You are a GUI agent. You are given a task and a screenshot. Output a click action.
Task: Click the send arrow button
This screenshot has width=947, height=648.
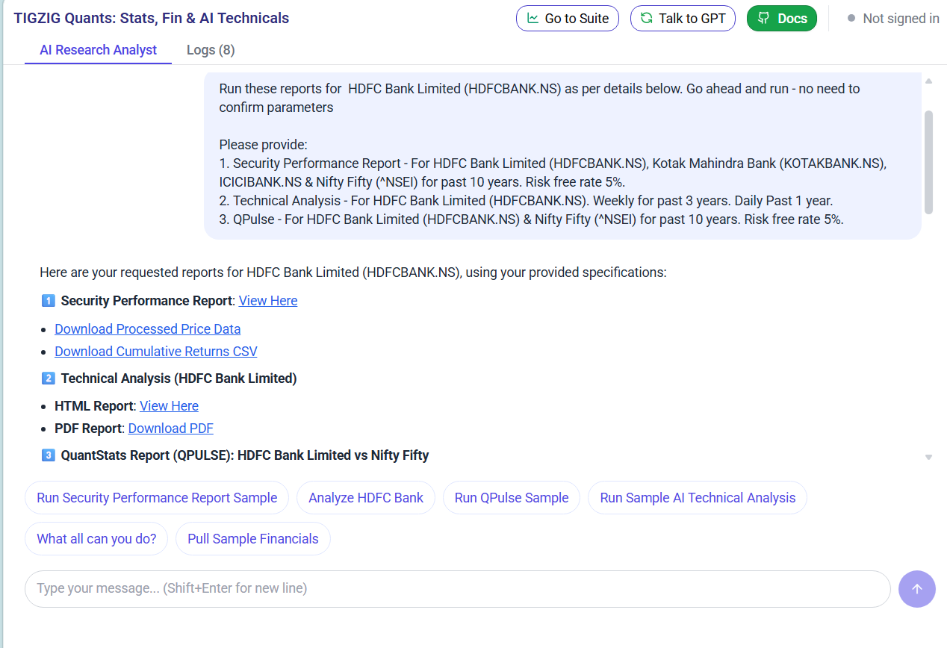(917, 589)
